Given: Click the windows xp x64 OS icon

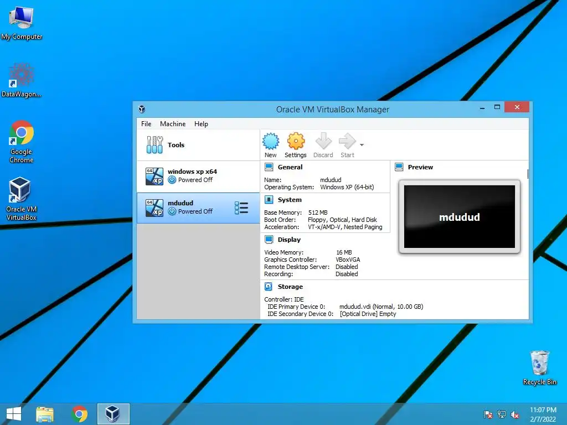Looking at the screenshot, I should coord(154,177).
